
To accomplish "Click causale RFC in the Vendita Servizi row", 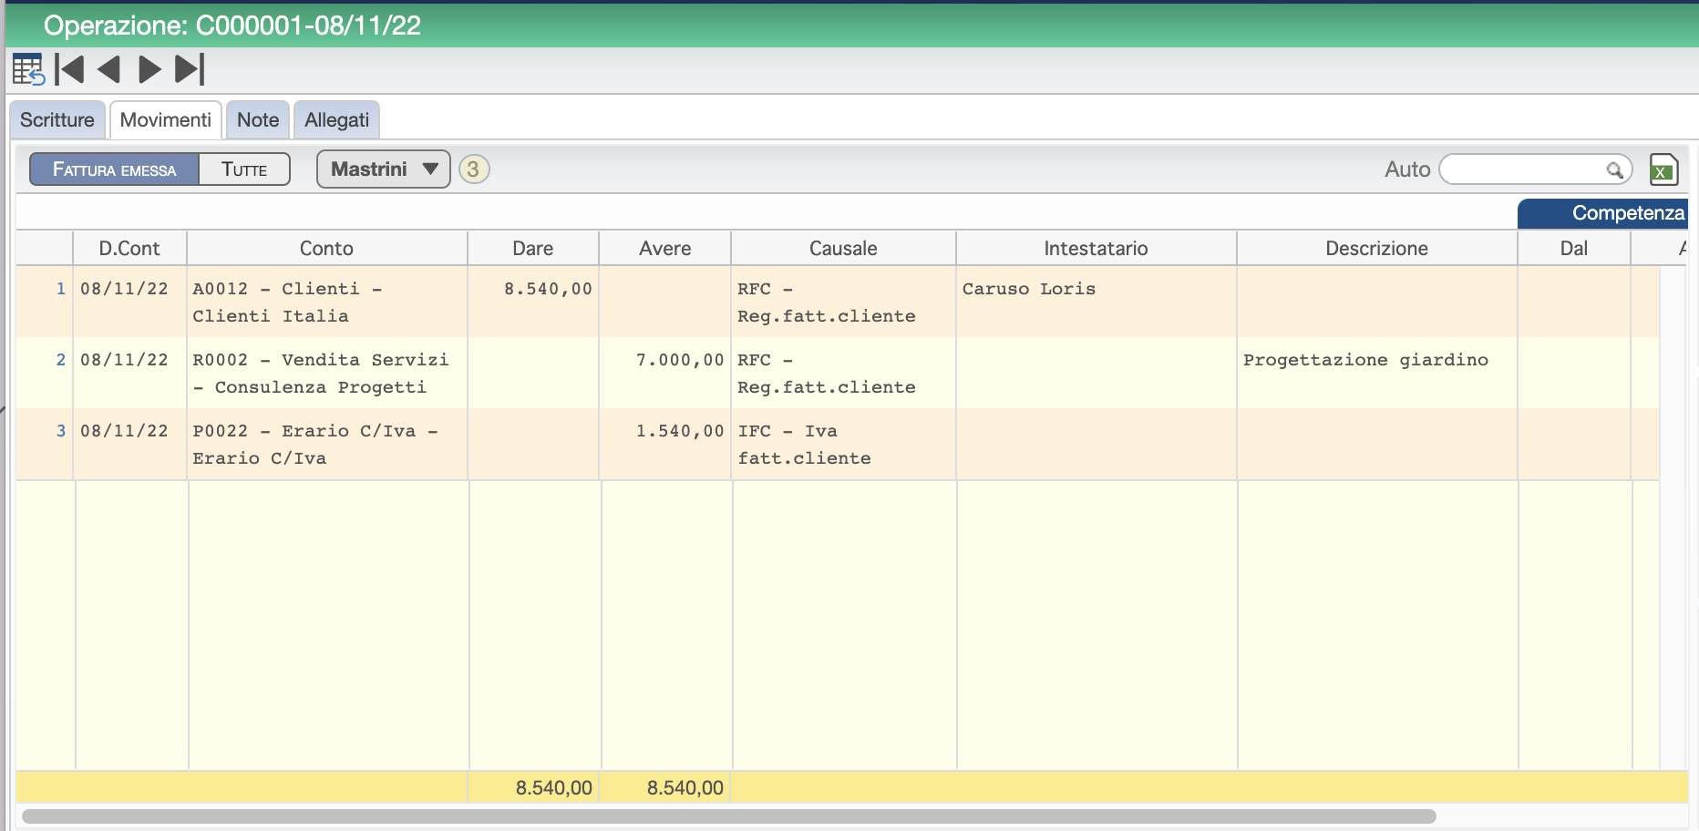I will [x=827, y=374].
